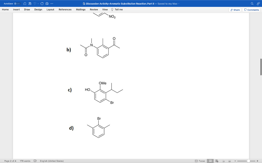Open the Comments panel
262x163 pixels.
click(251, 10)
